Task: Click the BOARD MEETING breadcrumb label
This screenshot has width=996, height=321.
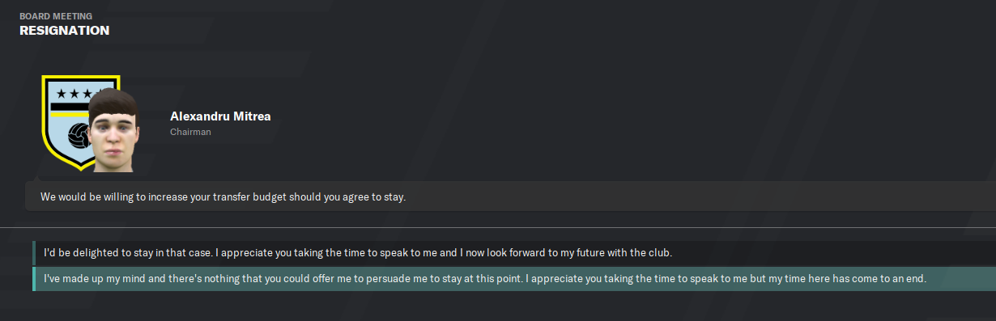Action: [56, 15]
